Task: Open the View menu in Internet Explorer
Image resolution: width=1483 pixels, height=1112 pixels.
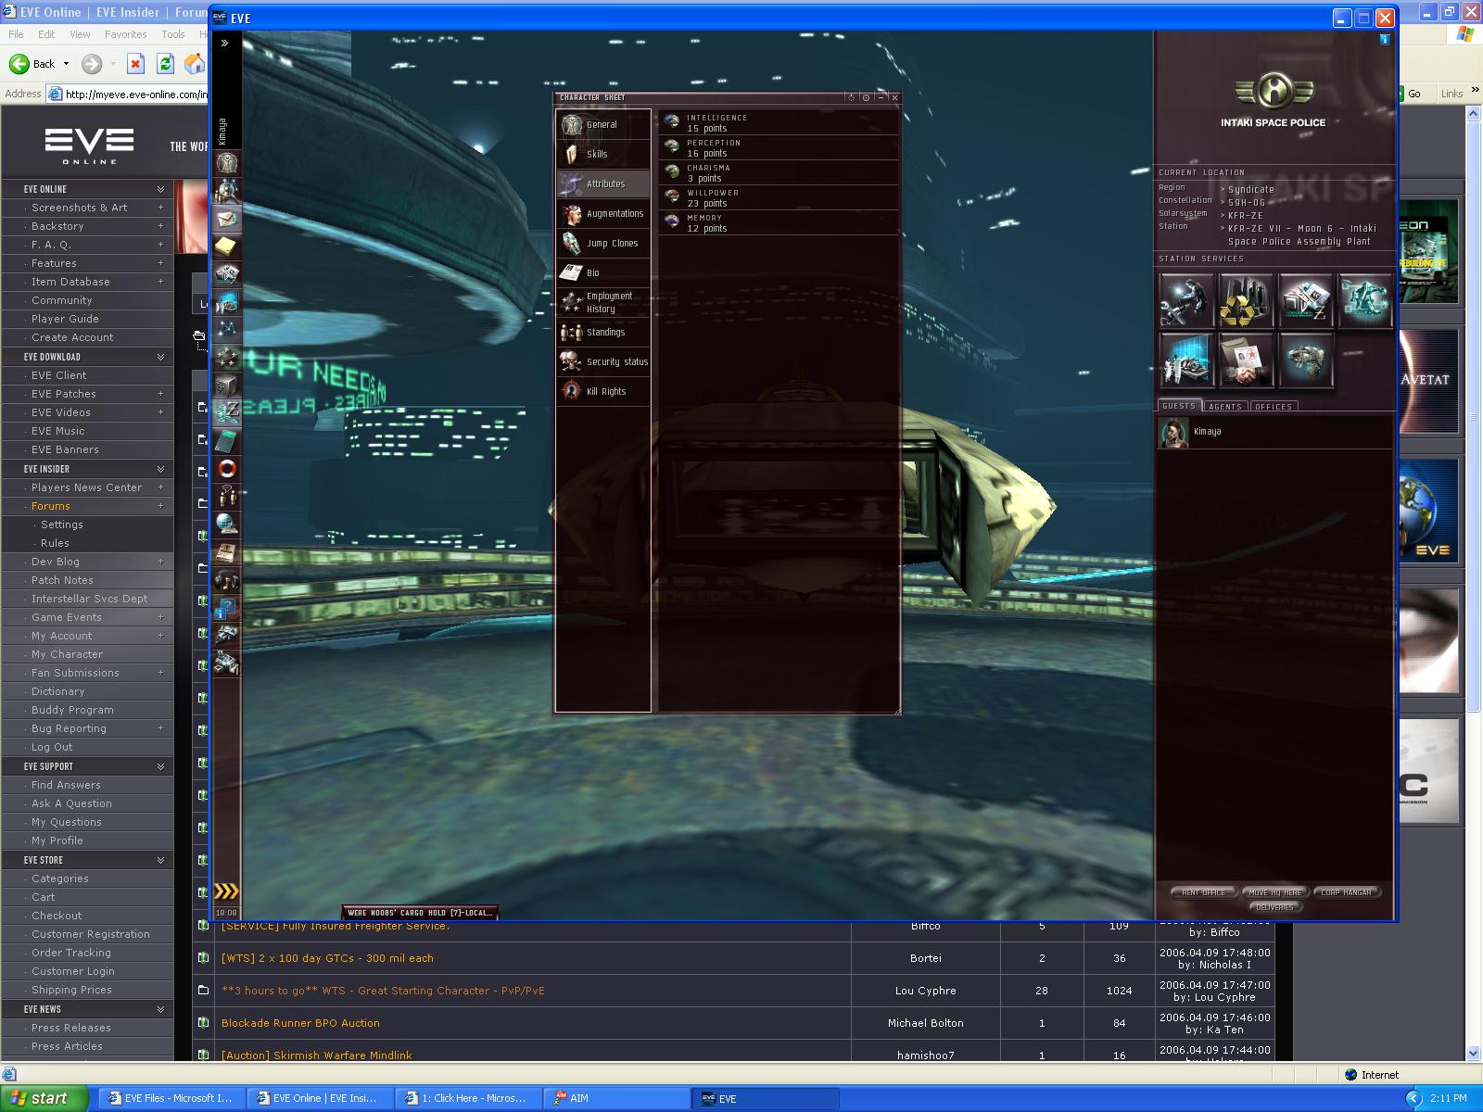Action: [x=80, y=34]
